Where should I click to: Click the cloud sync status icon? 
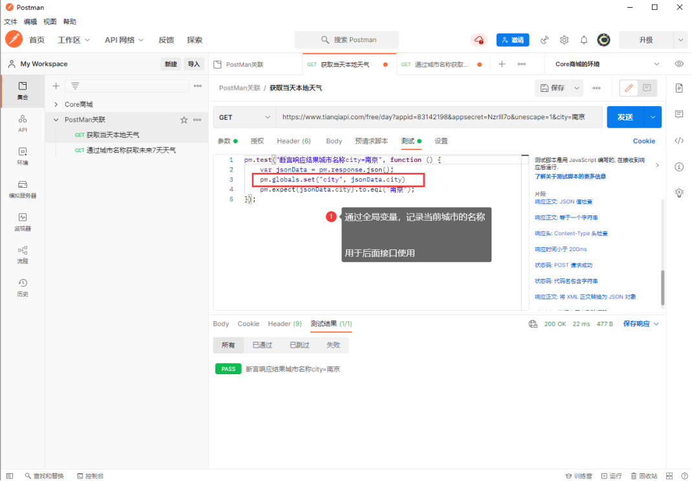coord(479,39)
